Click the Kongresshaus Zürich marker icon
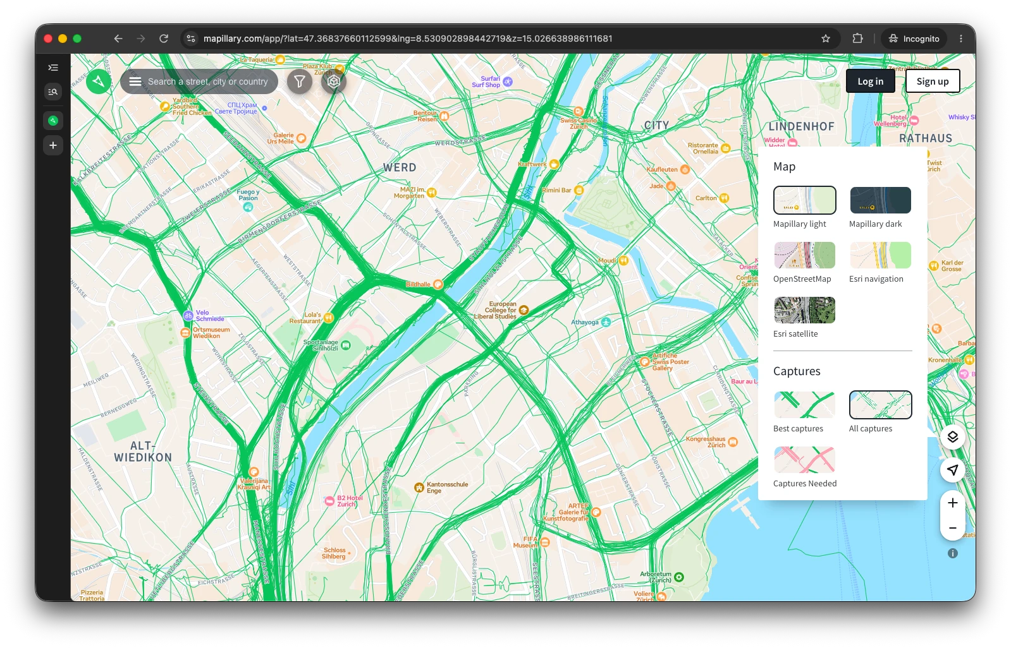The width and height of the screenshot is (1011, 648). [733, 442]
